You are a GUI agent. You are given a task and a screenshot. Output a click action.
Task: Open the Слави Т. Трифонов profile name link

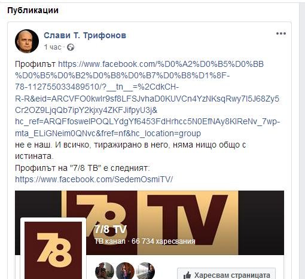click(85, 35)
